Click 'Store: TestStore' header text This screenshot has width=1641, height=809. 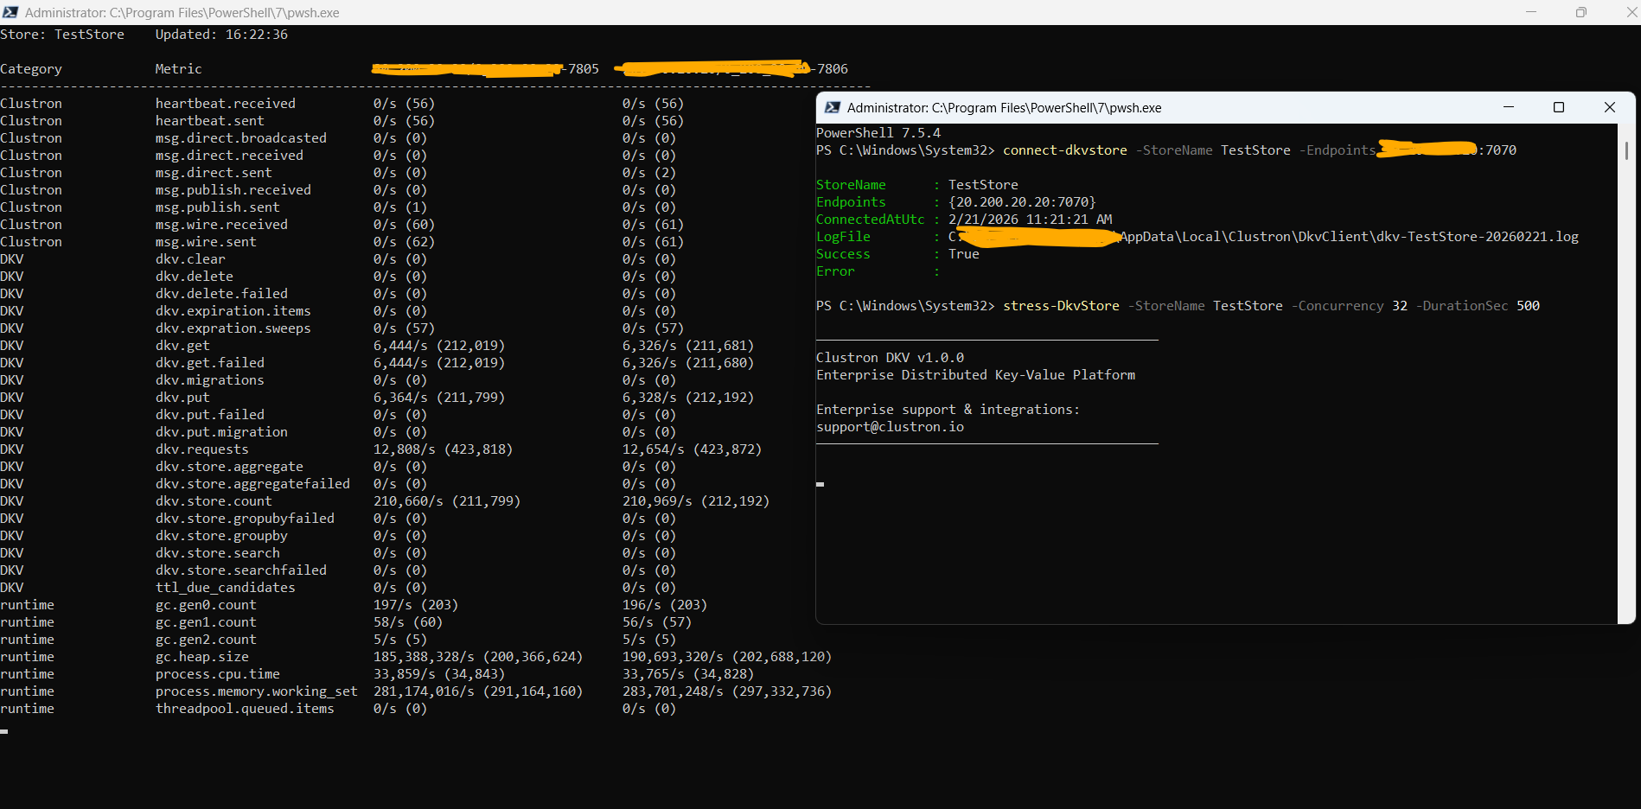coord(62,35)
